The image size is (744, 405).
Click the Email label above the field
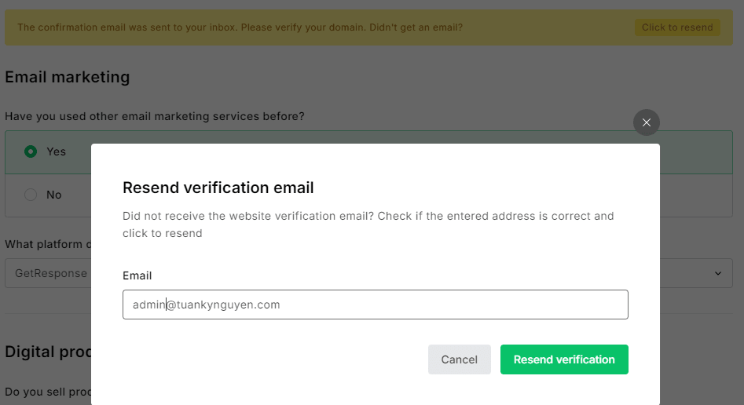click(x=137, y=275)
